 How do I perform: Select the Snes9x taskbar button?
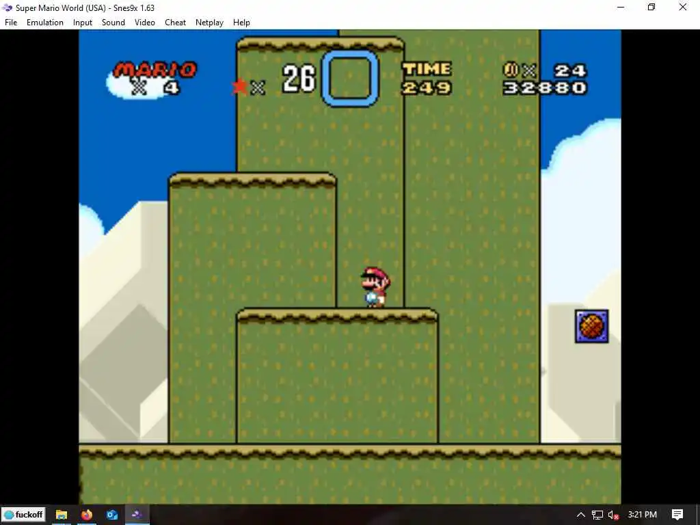pyautogui.click(x=137, y=515)
